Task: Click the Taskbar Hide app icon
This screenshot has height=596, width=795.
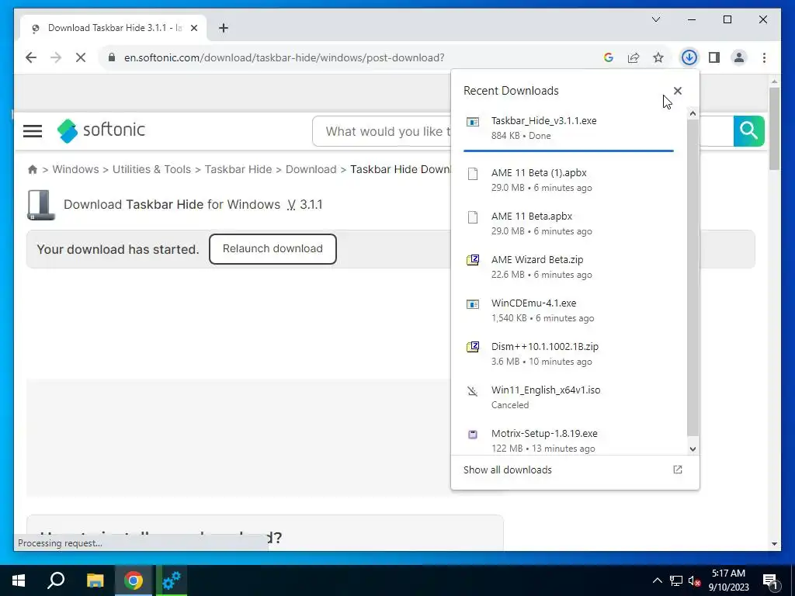Action: pos(41,205)
